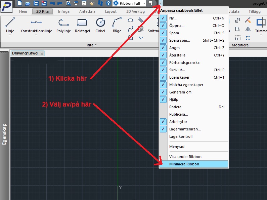Select the point tool icon
The height and width of the screenshot is (200, 267).
tap(141, 38)
